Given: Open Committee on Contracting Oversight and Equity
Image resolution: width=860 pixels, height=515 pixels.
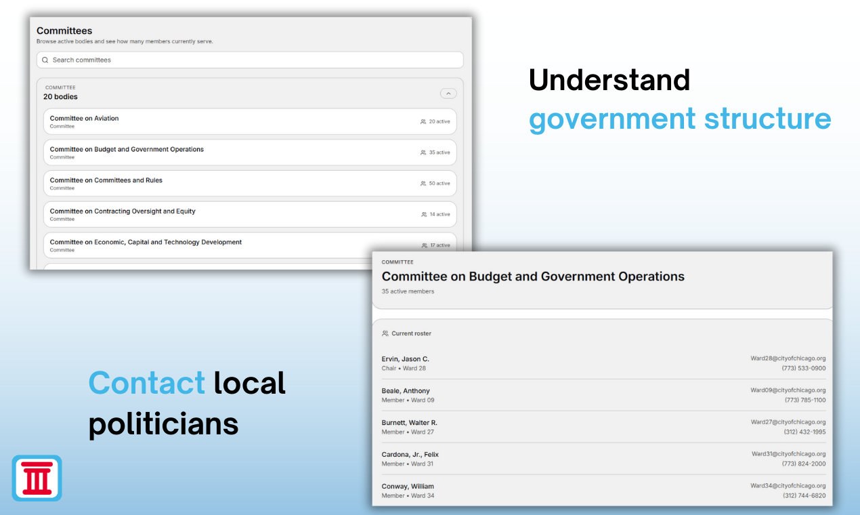Looking at the screenshot, I should click(123, 211).
